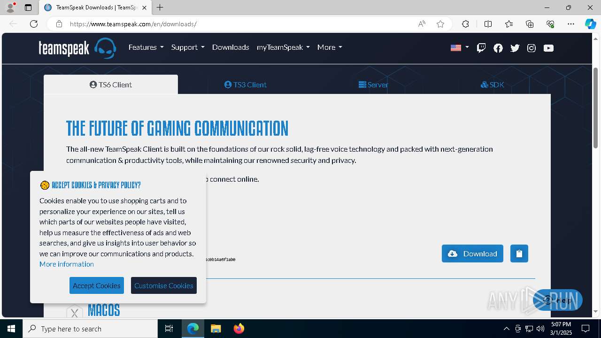
Task: Launch File Explorer from taskbar
Action: click(x=216, y=329)
